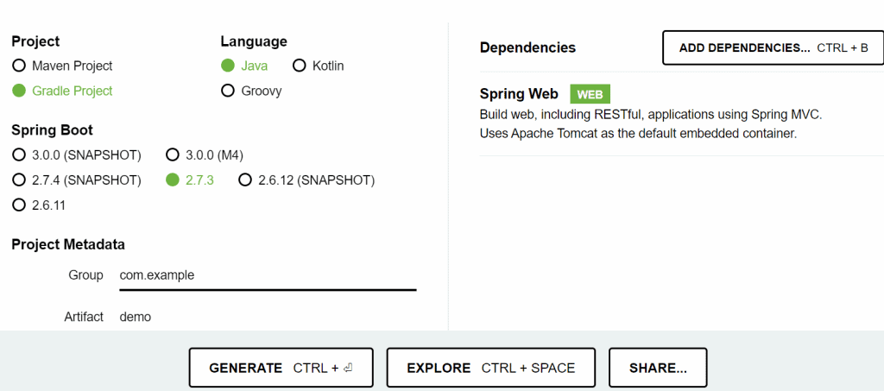Select Spring Boot 3.0.0 (SNAPSHOT) version
The image size is (884, 391).
click(19, 155)
